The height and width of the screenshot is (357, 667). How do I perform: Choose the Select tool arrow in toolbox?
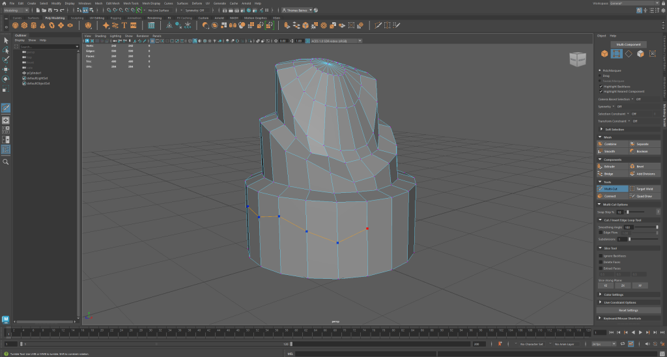coord(6,40)
